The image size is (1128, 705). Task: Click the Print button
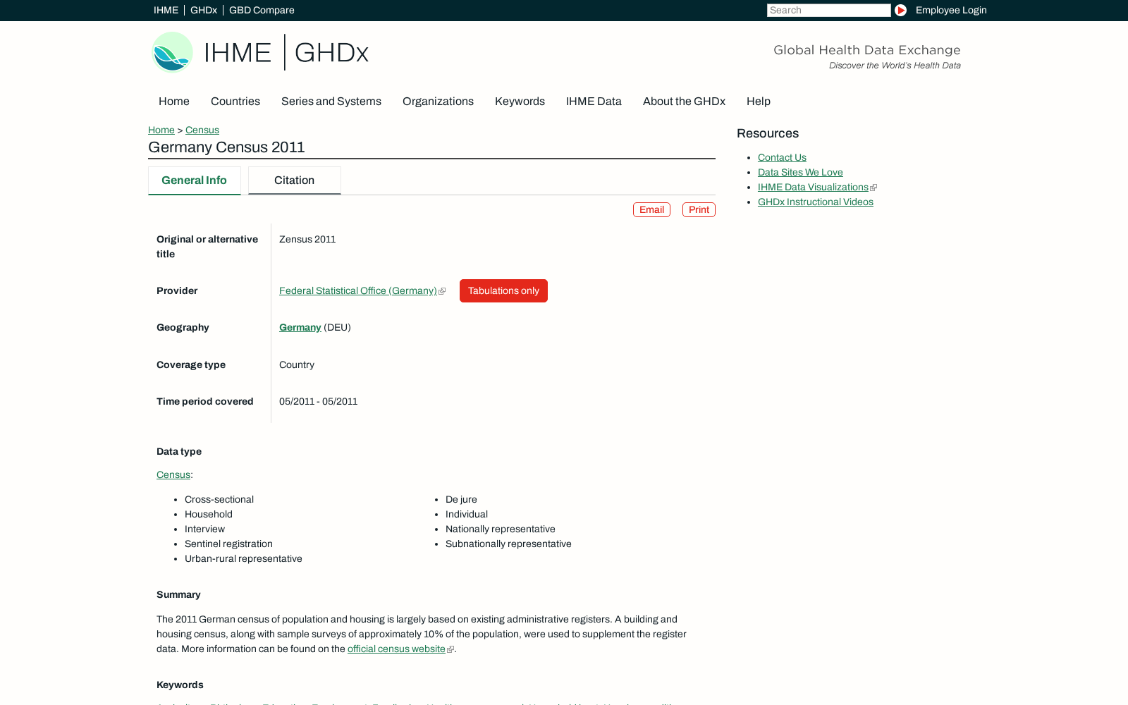pos(699,210)
